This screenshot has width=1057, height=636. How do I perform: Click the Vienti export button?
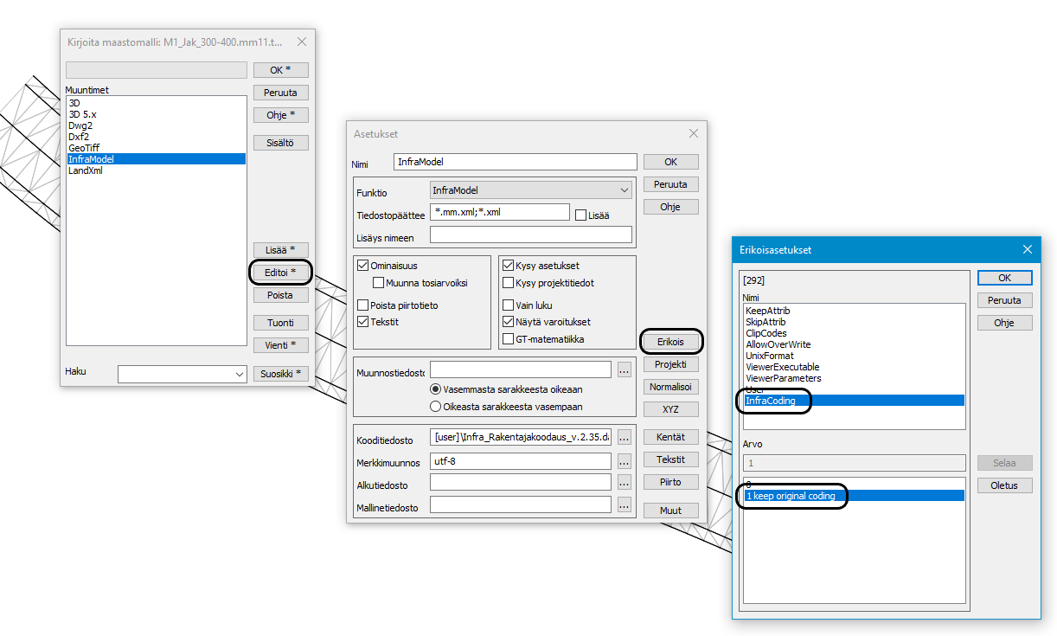click(x=280, y=345)
